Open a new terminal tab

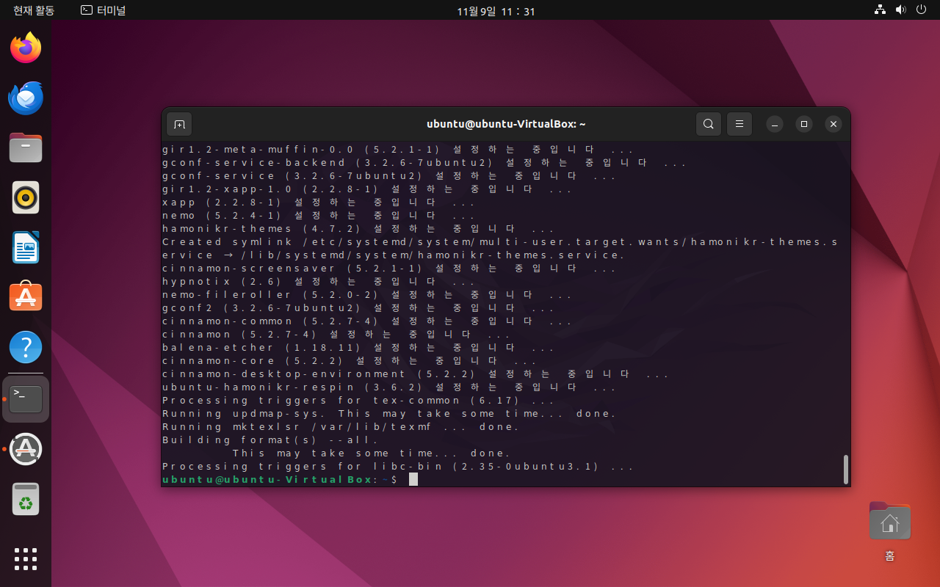pos(179,124)
